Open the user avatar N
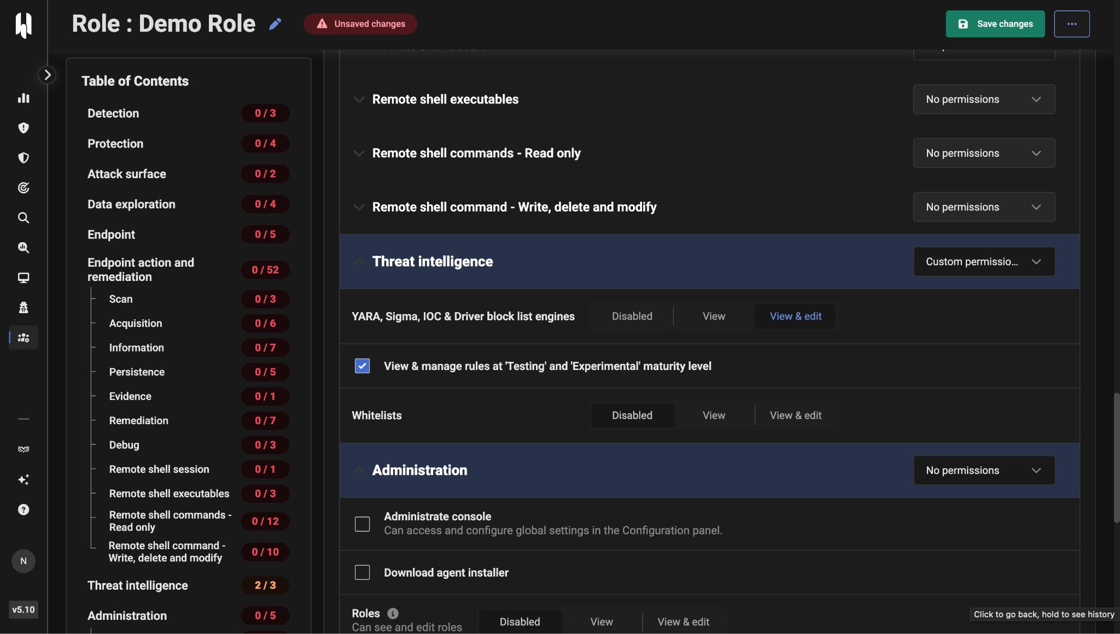Image resolution: width=1120 pixels, height=634 pixels. click(x=24, y=561)
